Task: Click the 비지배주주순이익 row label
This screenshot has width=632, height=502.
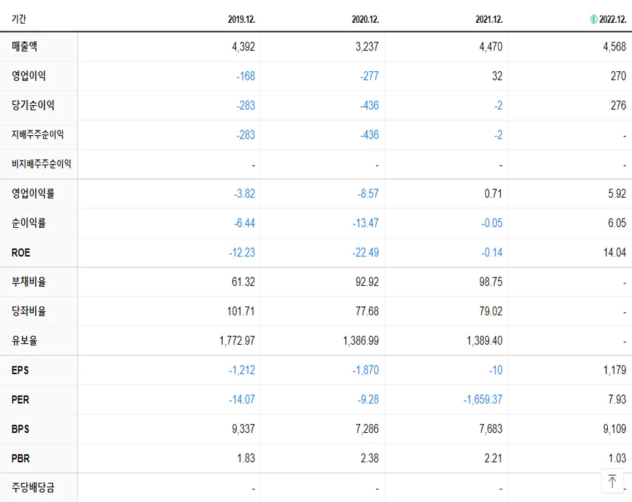Action: pyautogui.click(x=42, y=164)
